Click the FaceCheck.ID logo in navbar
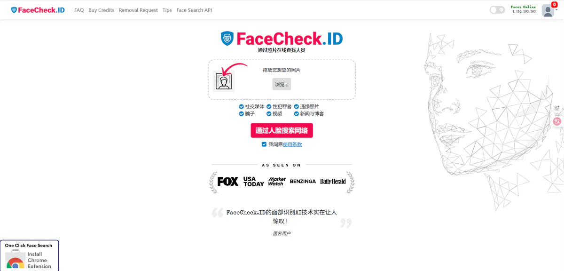564x271 pixels. (x=38, y=10)
